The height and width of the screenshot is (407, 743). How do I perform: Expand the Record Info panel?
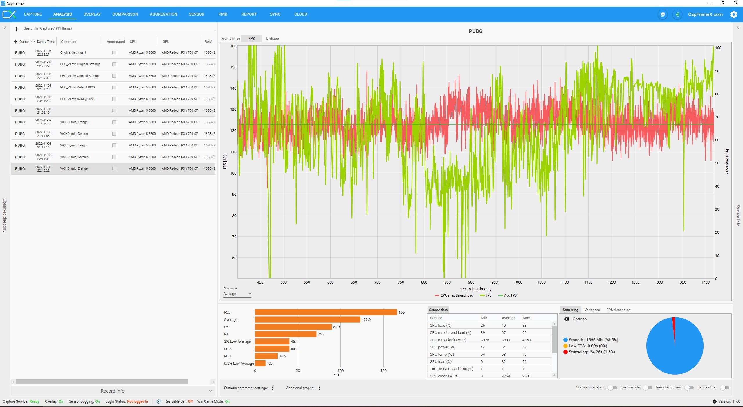(x=113, y=391)
